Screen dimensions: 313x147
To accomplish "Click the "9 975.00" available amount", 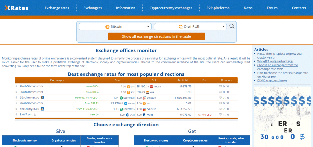I will [x=186, y=115].
